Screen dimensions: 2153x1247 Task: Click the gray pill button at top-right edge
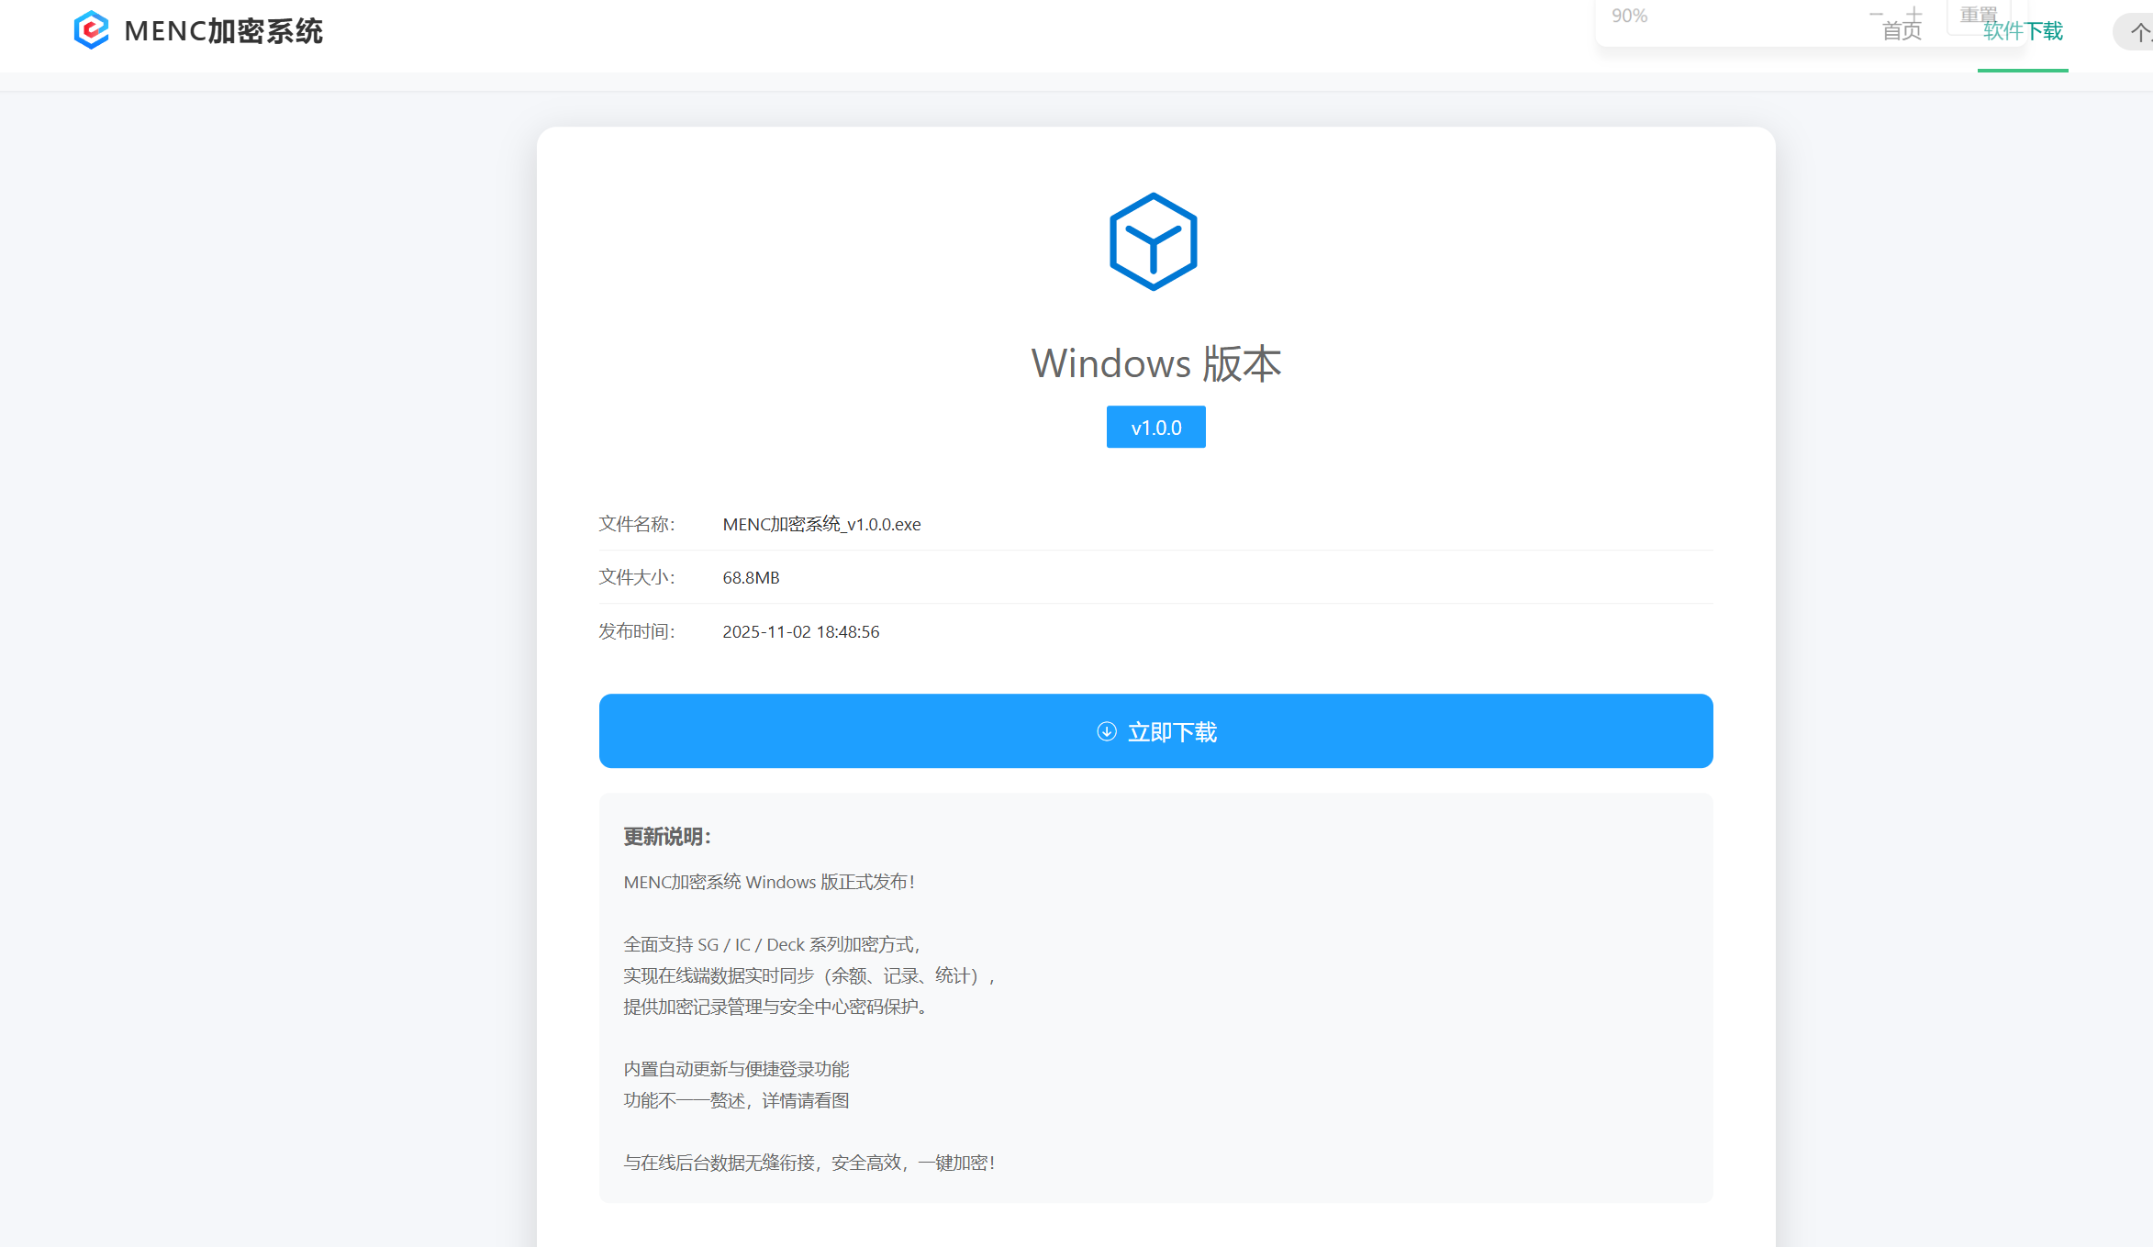pos(2136,33)
